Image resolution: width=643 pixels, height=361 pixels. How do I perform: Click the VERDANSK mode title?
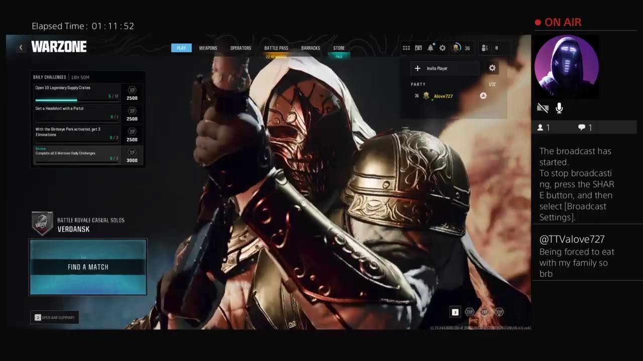point(73,229)
